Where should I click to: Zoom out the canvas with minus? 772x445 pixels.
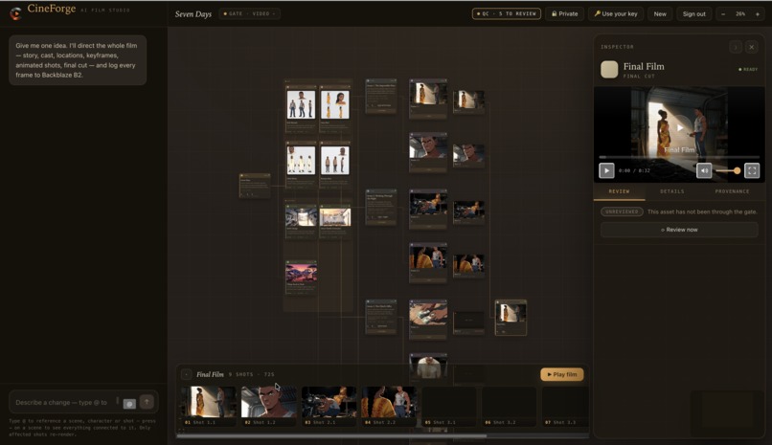(x=723, y=13)
